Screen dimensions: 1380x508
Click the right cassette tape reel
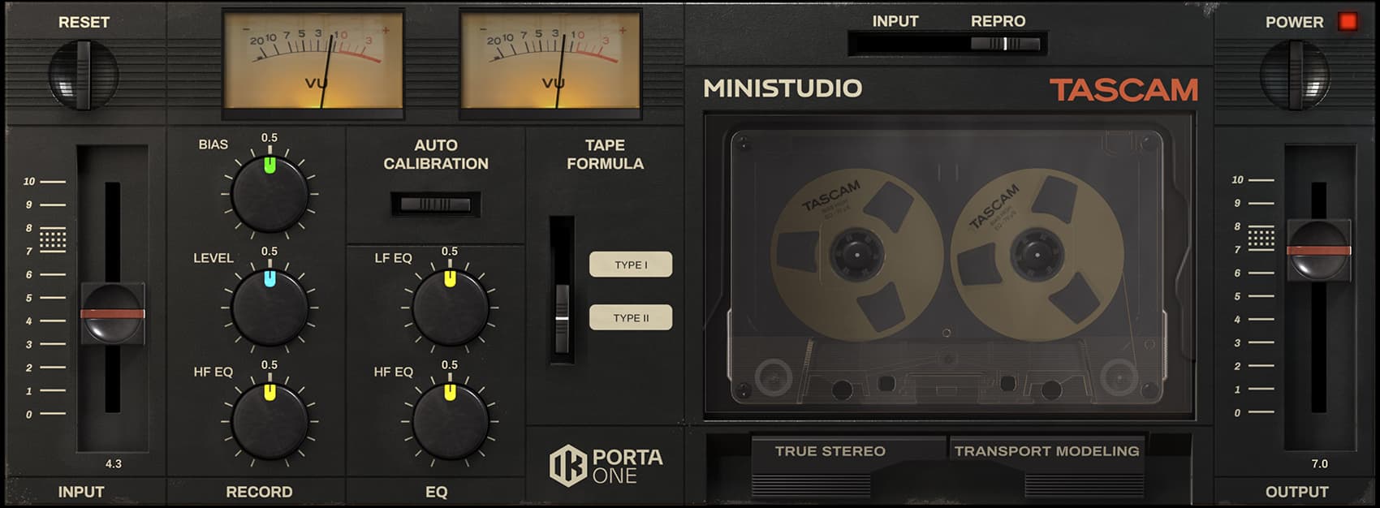[1037, 254]
